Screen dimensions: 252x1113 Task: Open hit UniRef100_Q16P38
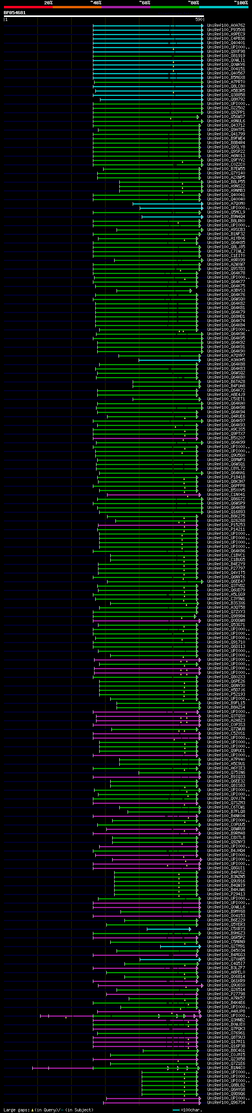226,1046
